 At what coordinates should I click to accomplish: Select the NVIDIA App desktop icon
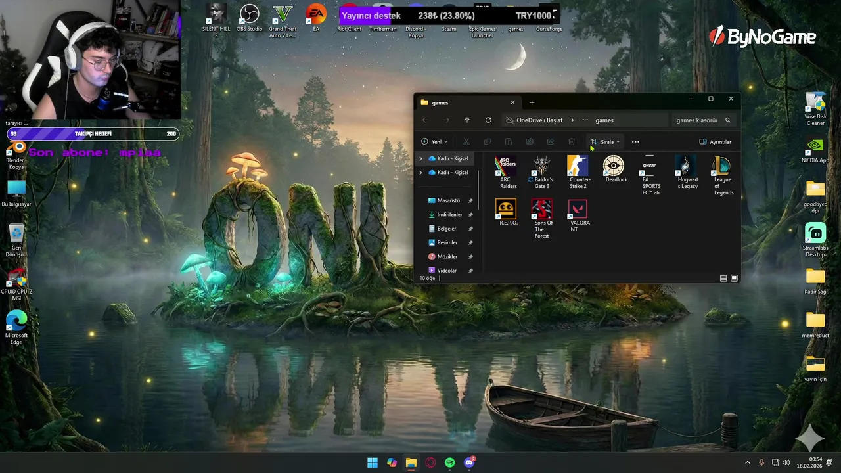(x=815, y=150)
